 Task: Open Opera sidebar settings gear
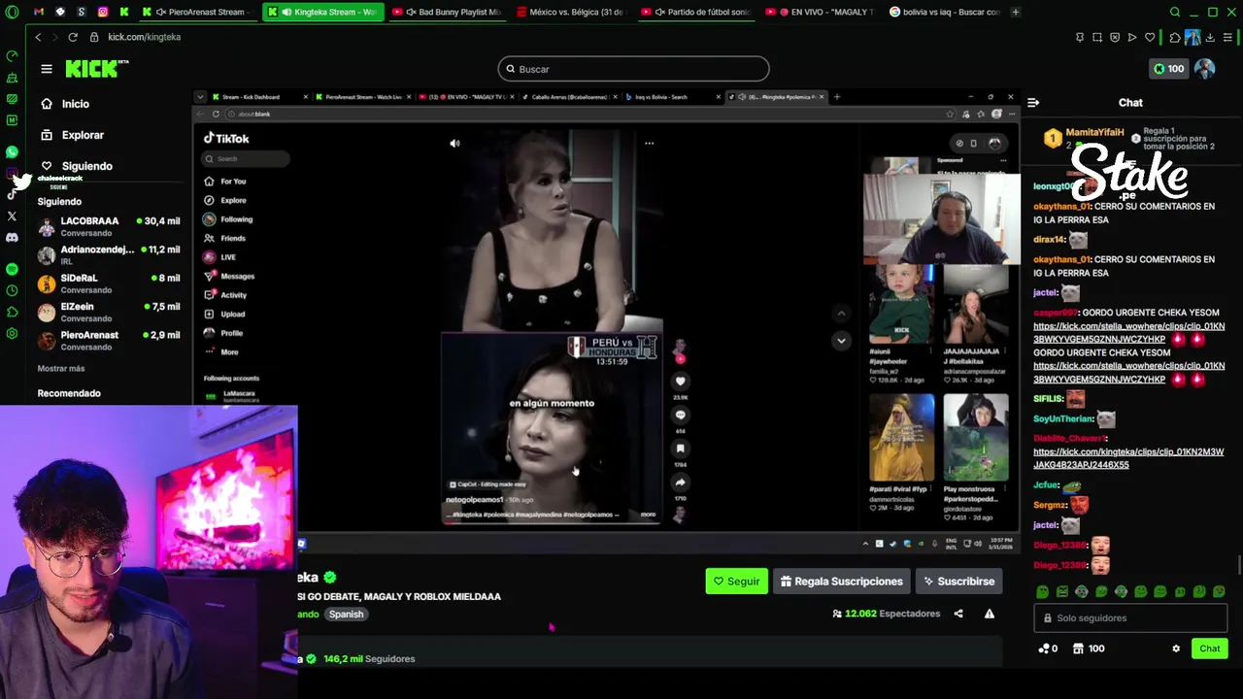tap(12, 333)
